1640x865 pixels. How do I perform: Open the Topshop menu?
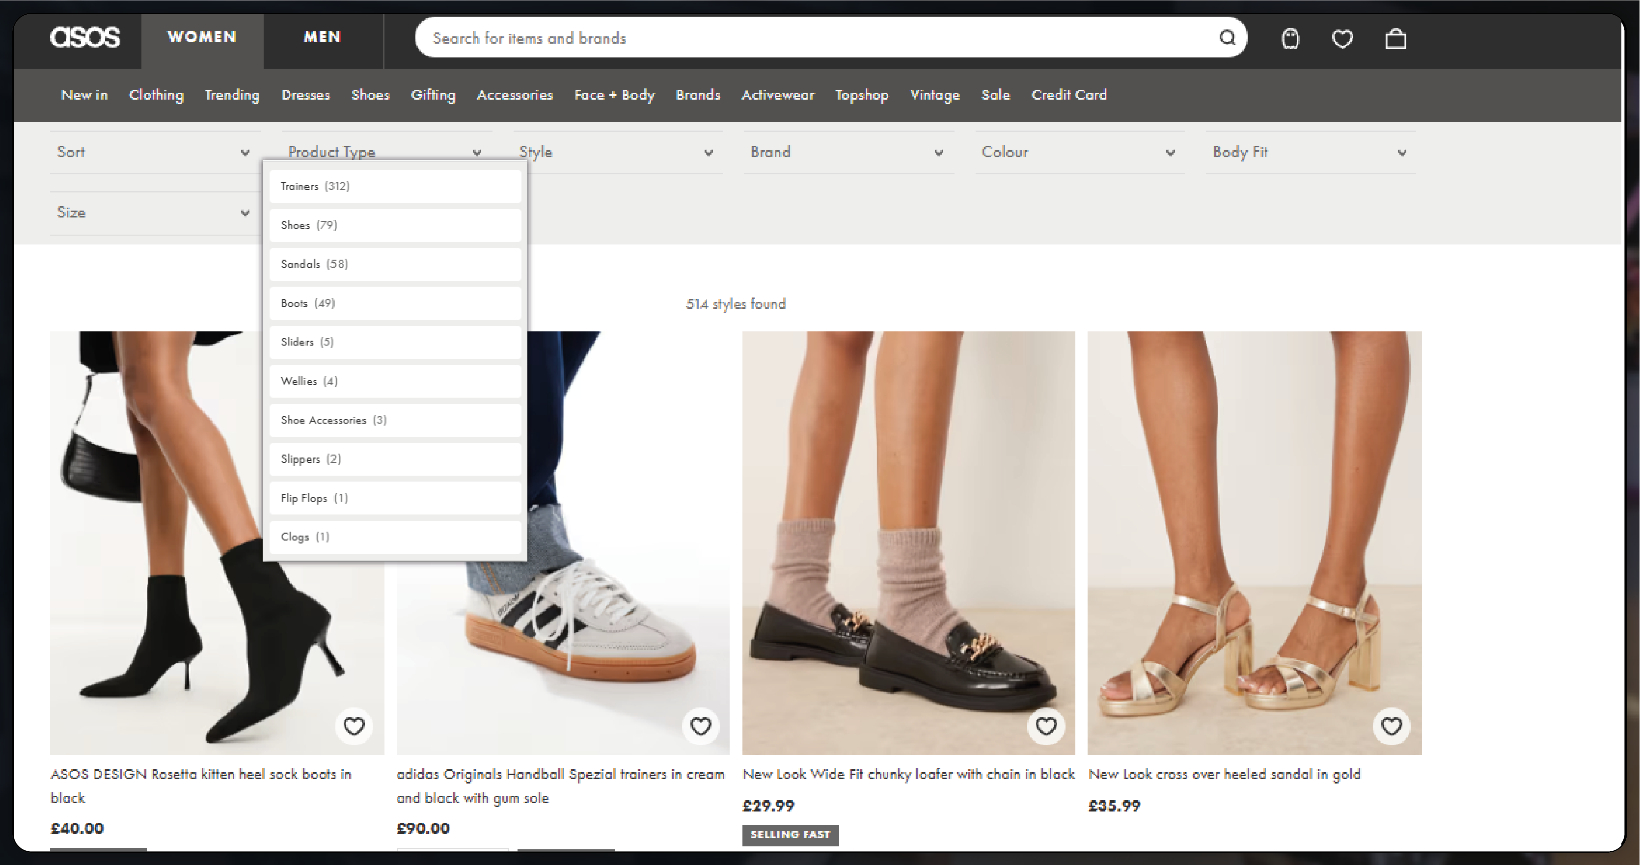coord(861,95)
